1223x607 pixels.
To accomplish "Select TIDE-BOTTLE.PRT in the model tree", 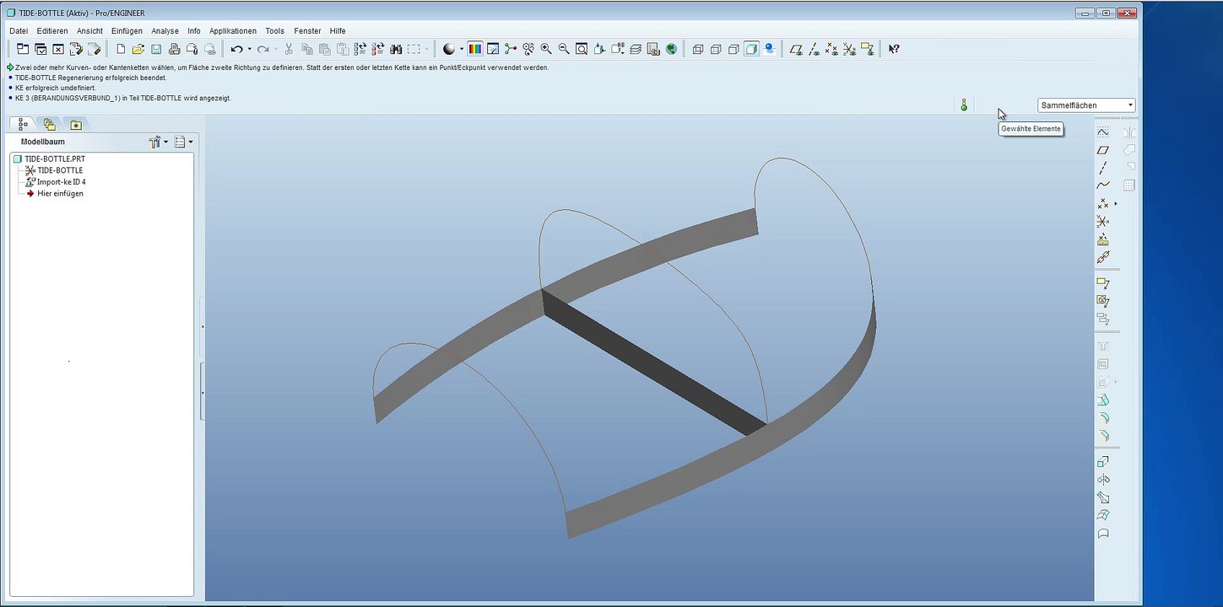I will click(x=48, y=158).
